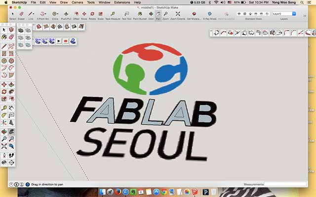
Task: Click Zoom Extents in top toolbar
Action: pos(178,14)
